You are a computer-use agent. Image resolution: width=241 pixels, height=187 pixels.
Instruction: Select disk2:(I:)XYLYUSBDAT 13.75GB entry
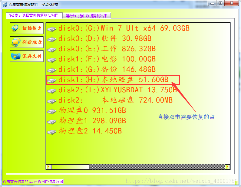pos(117,90)
